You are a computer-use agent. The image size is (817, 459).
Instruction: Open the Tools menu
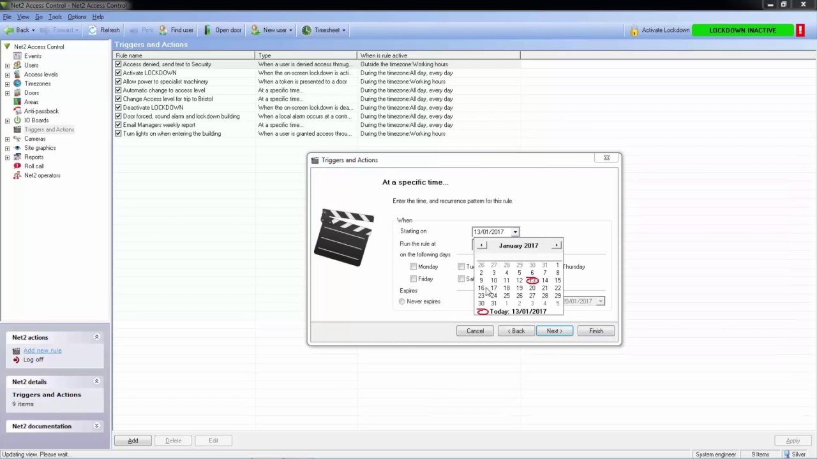(x=56, y=17)
